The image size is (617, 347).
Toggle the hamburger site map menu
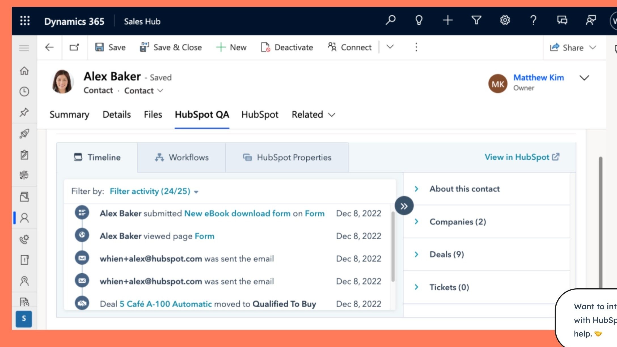point(24,48)
